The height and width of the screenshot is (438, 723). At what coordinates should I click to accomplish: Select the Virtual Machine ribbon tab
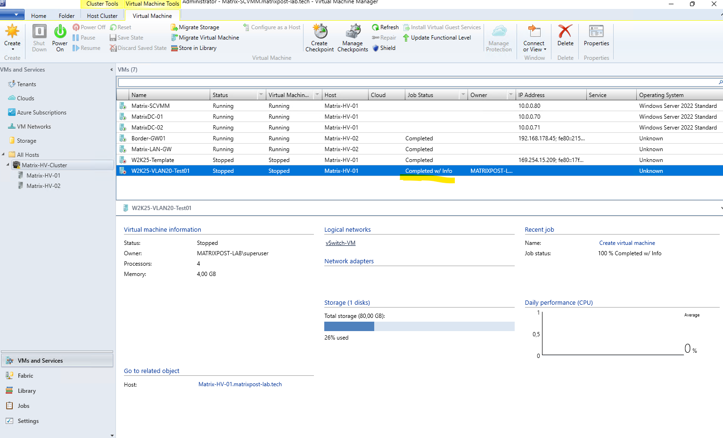pyautogui.click(x=152, y=16)
